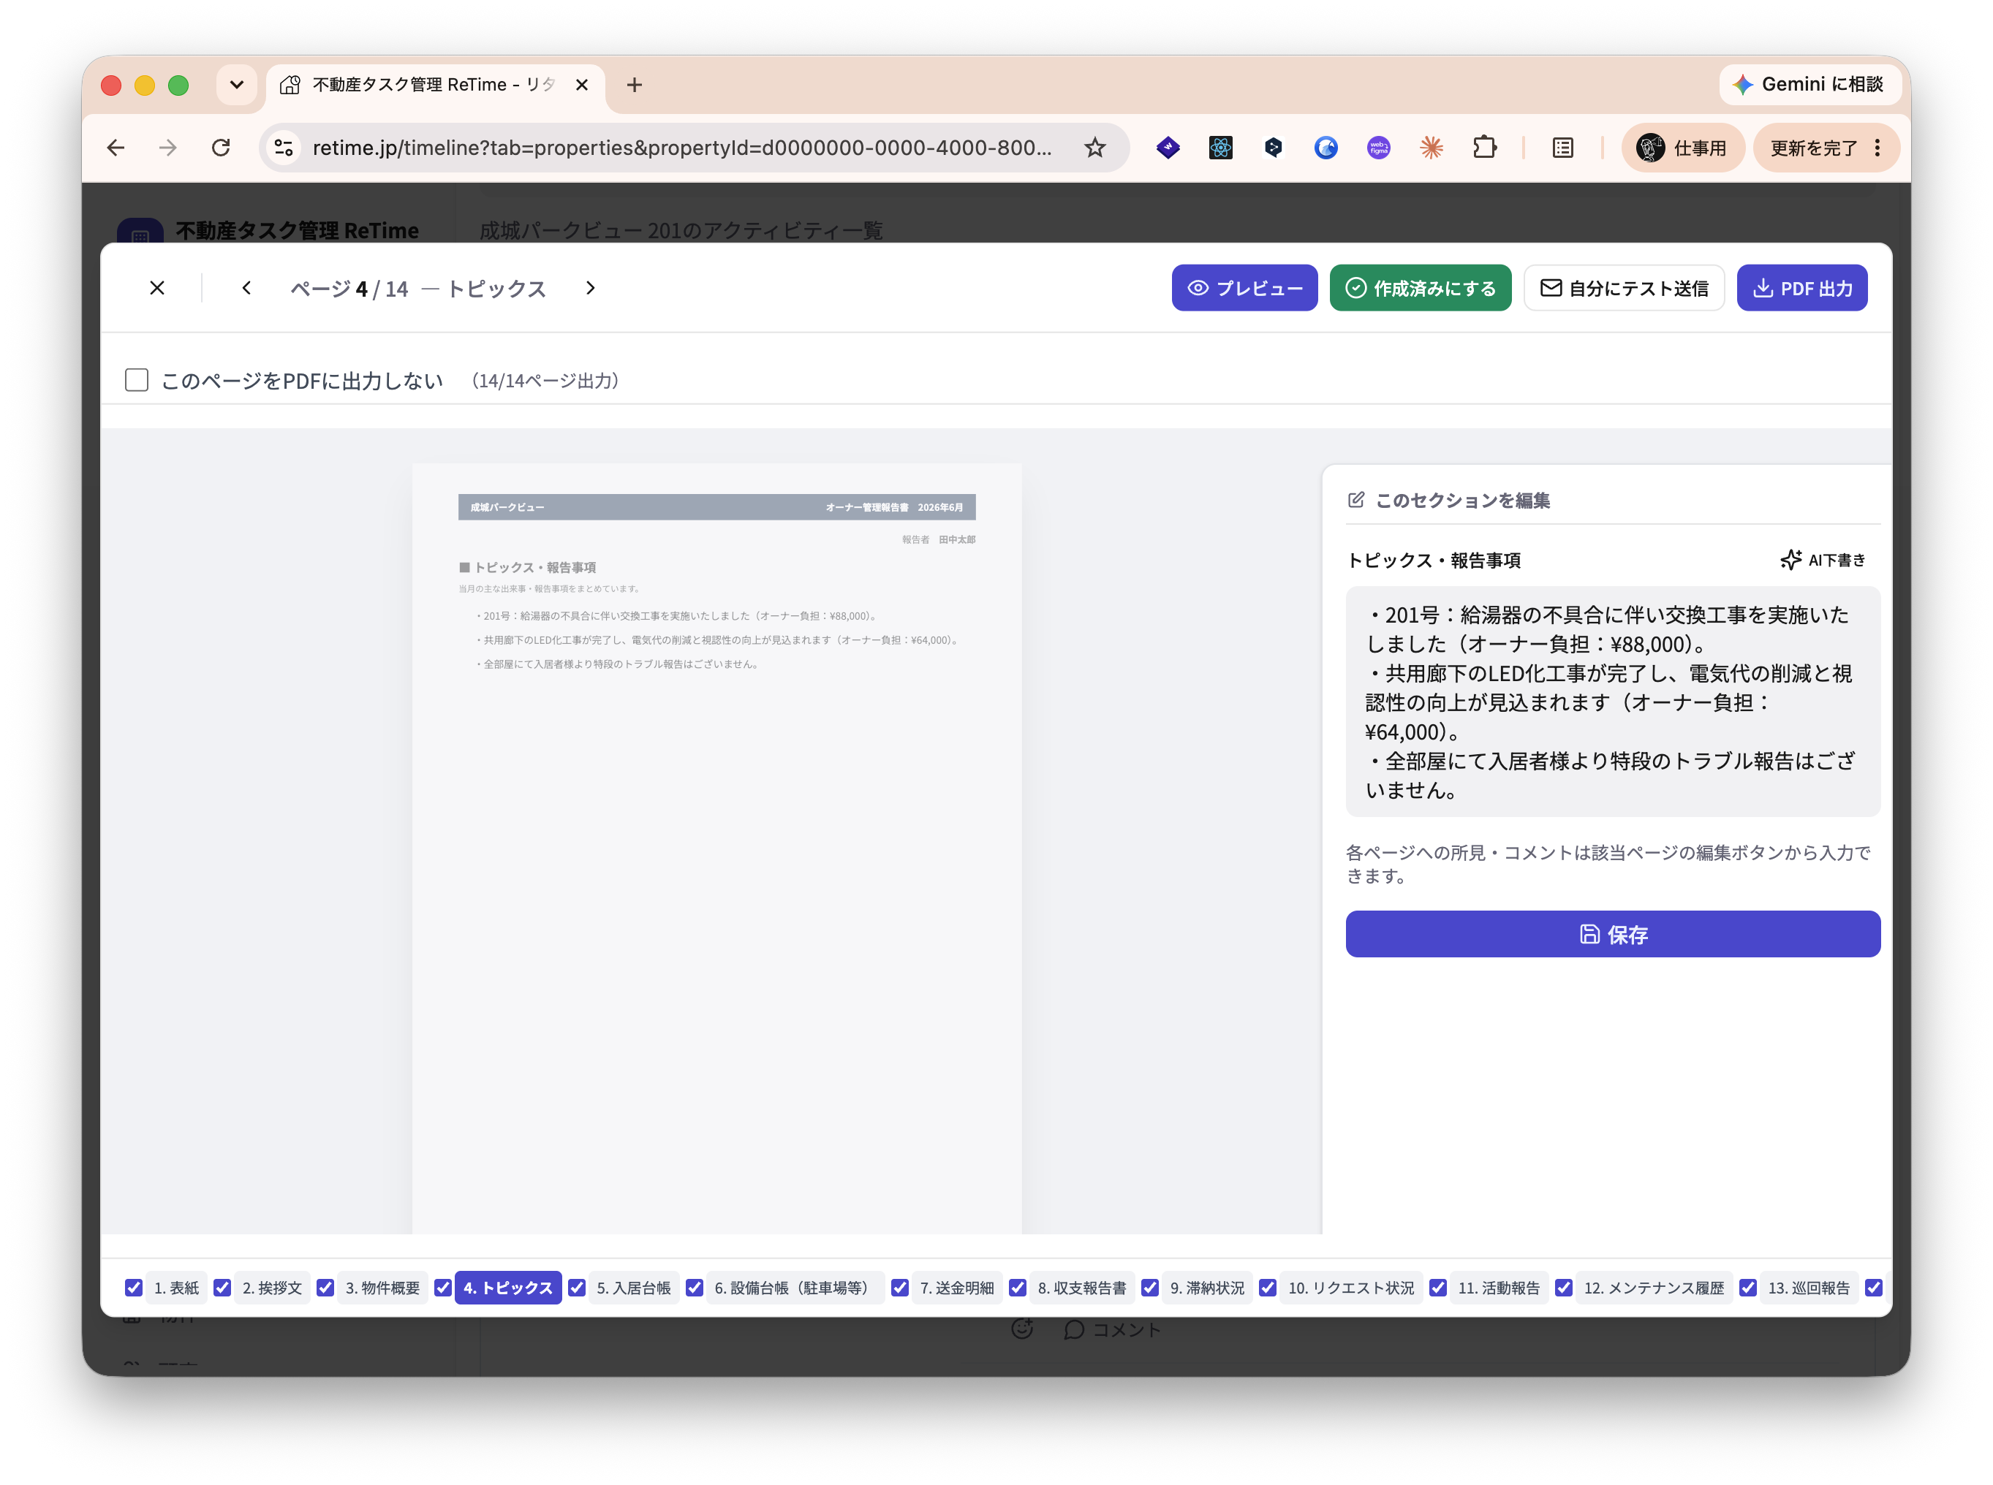Go to previous page with left chevron
Image resolution: width=1993 pixels, height=1485 pixels.
click(x=246, y=288)
